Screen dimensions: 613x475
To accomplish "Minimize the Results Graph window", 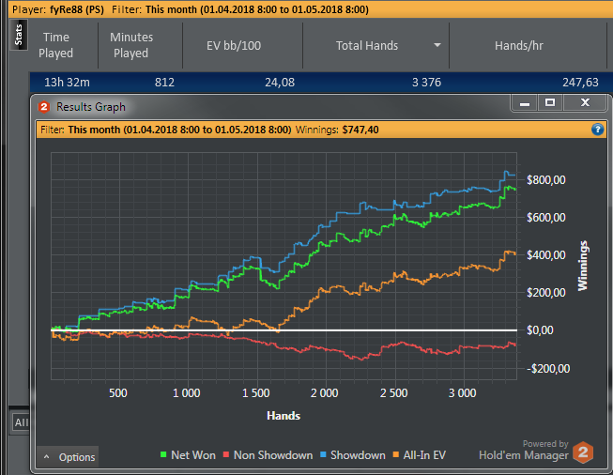I will [524, 103].
